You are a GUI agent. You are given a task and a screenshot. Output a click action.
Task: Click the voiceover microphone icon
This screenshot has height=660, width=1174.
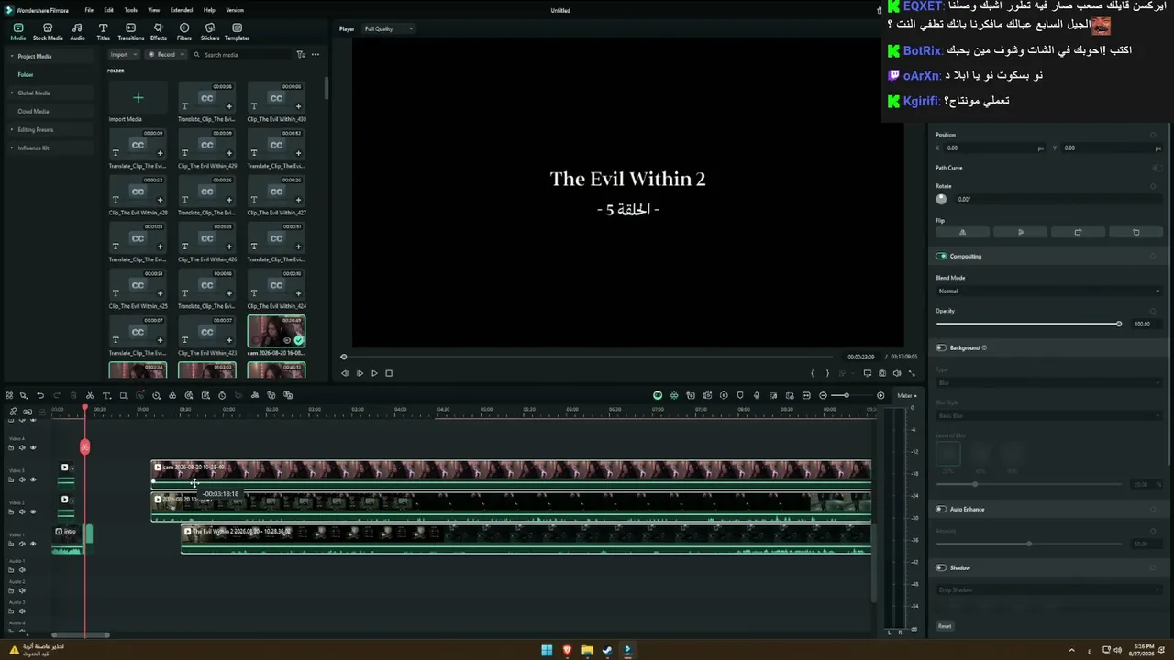(x=757, y=395)
